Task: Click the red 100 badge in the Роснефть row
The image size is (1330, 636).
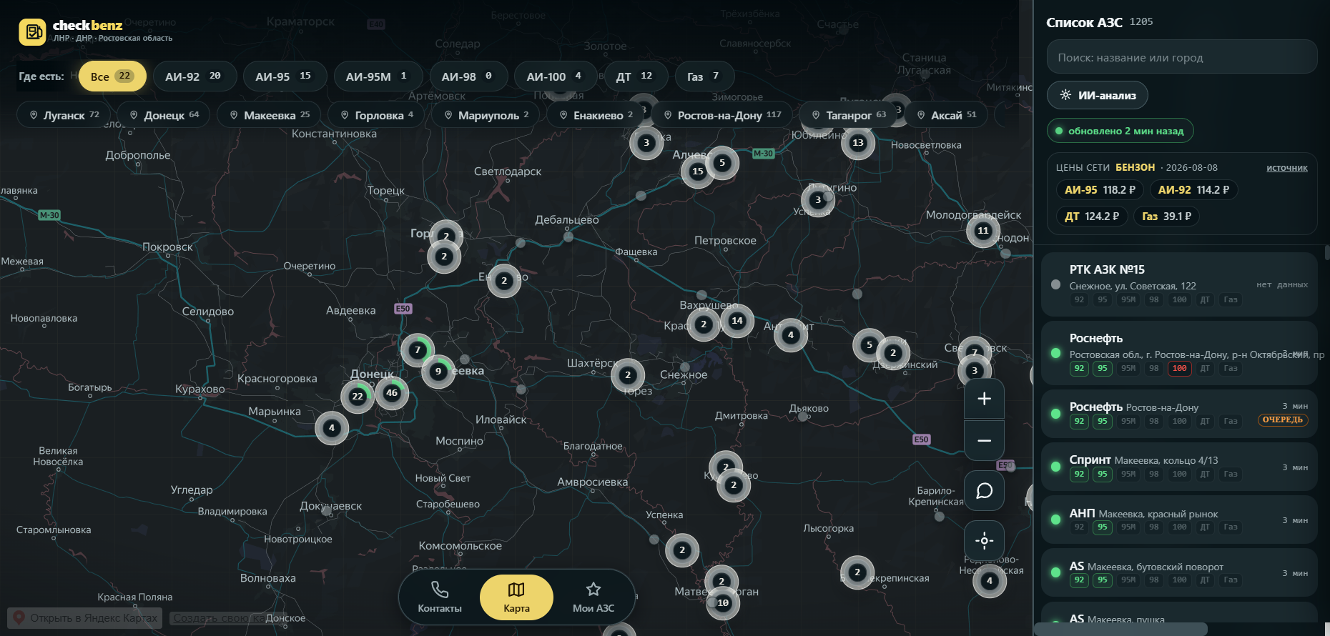Action: pos(1180,369)
